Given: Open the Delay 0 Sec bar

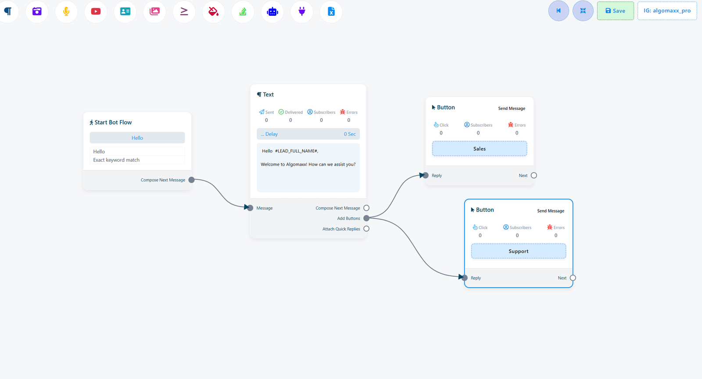Looking at the screenshot, I should (x=308, y=134).
